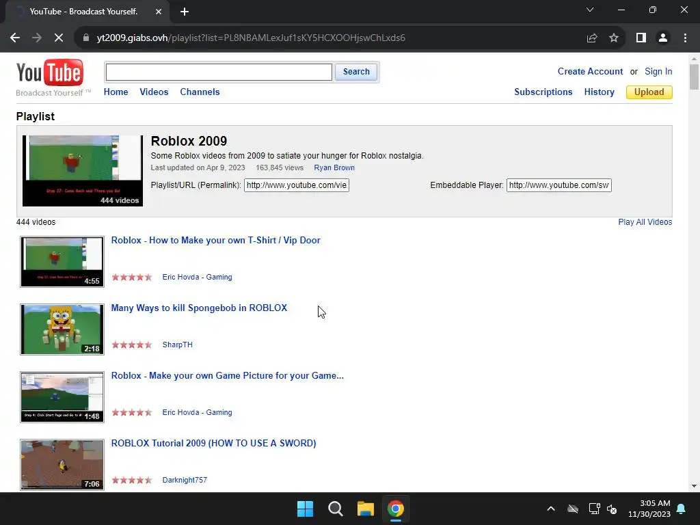700x525 pixels.
Task: Open notifications bell icon
Action: [x=682, y=509]
